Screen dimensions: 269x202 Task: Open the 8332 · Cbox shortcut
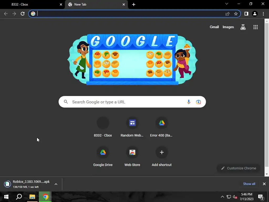103,127
